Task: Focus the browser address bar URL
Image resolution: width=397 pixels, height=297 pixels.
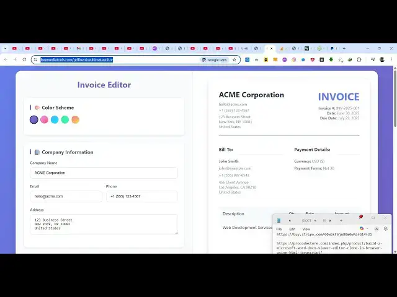Action: 77,59
